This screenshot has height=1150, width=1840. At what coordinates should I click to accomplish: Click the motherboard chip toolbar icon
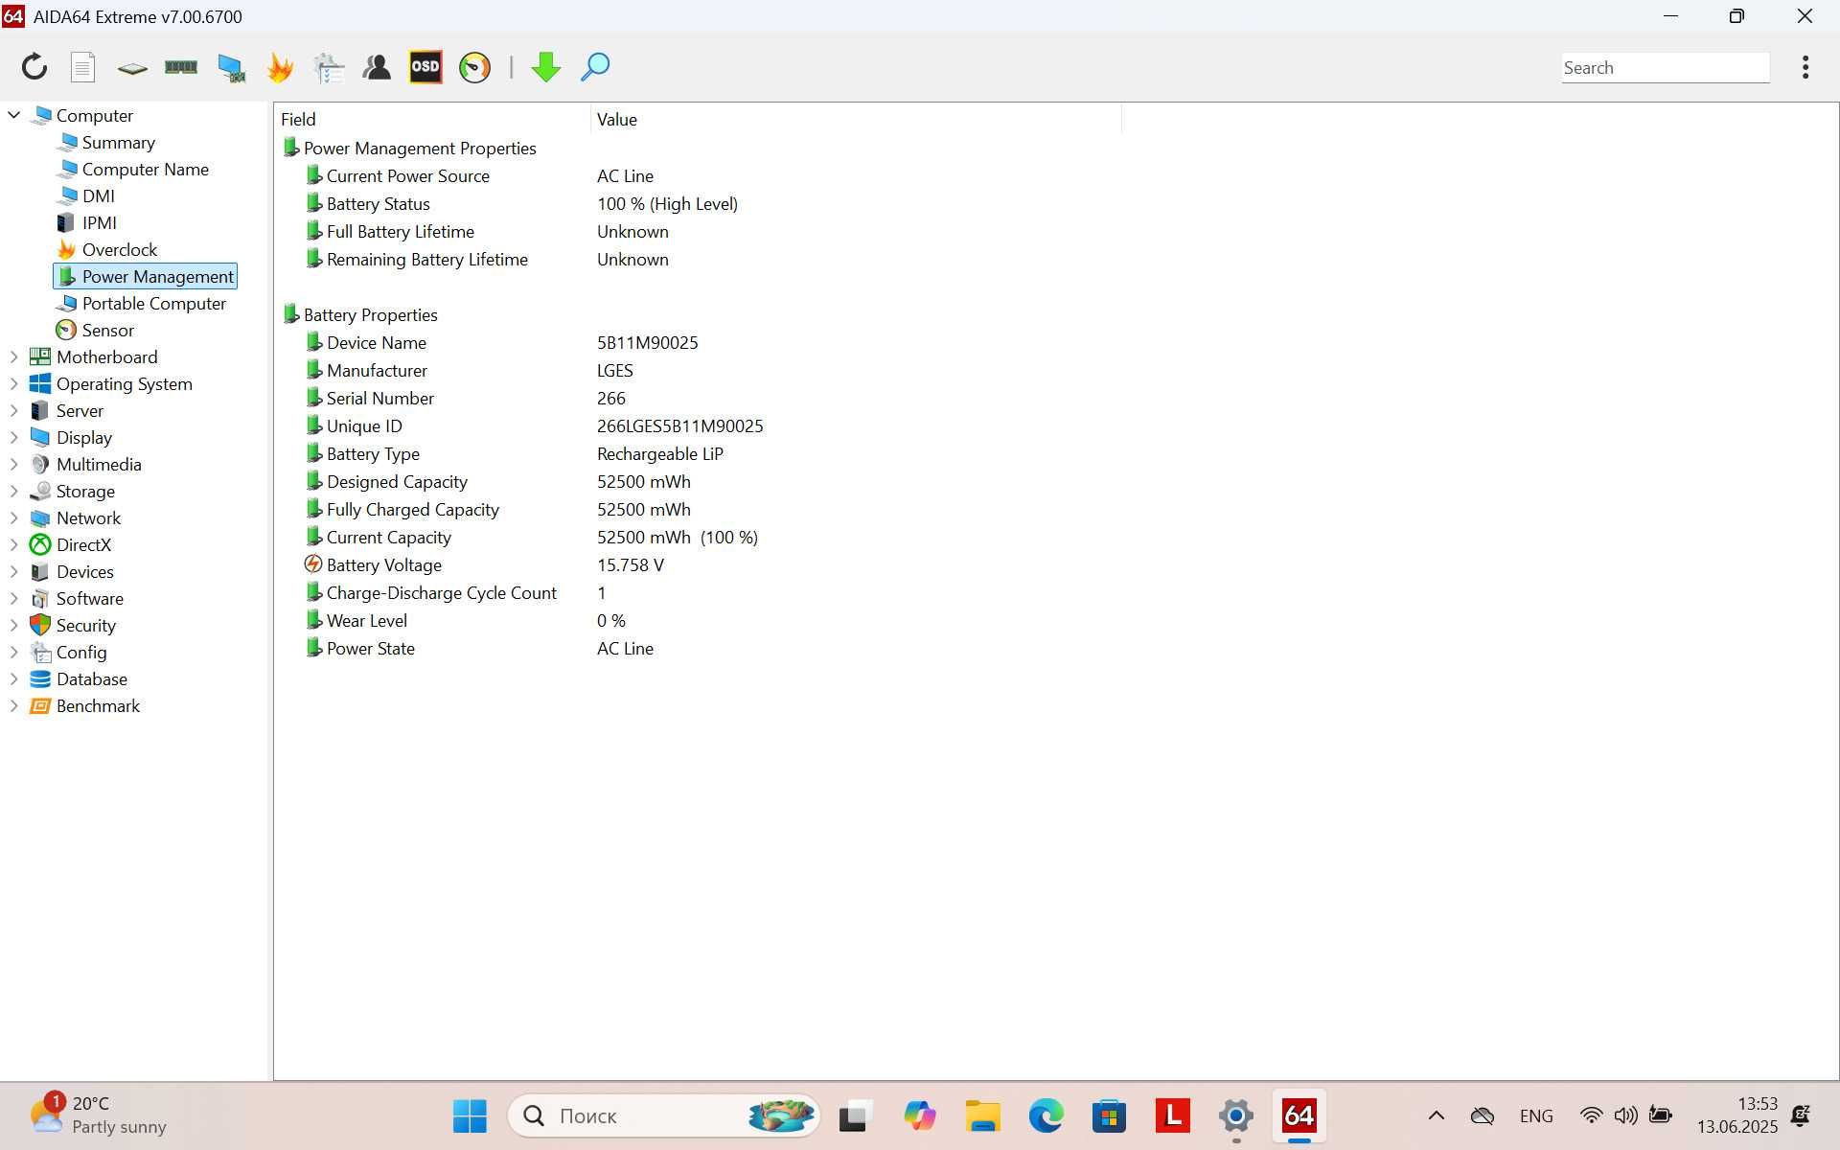[x=132, y=68]
